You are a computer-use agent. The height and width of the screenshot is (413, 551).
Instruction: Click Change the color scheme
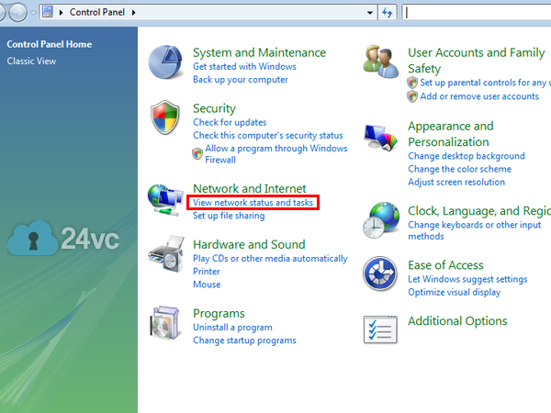point(460,169)
